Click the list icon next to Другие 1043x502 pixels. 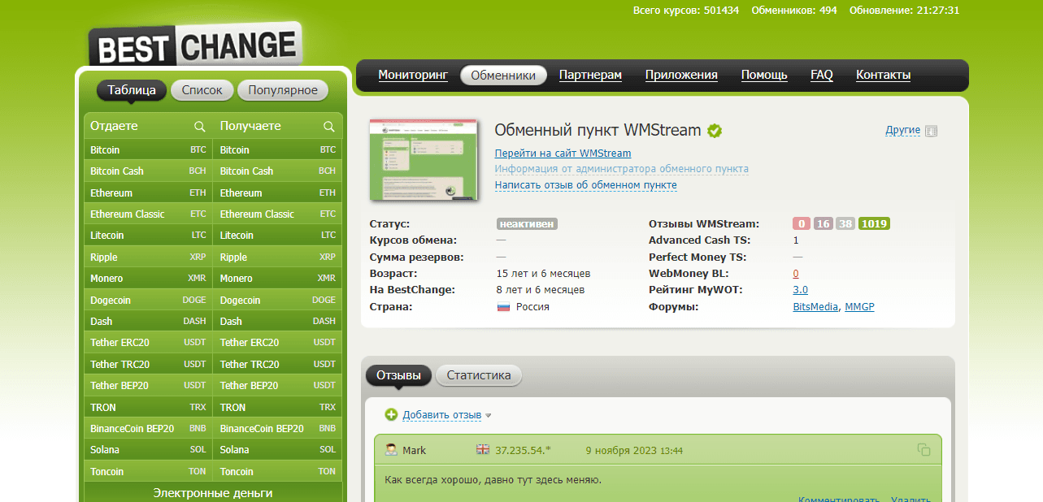(932, 131)
